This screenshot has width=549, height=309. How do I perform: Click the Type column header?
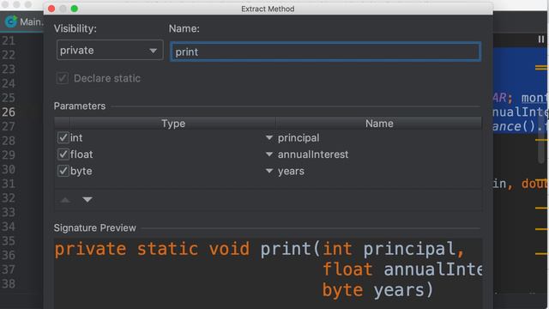coord(173,124)
